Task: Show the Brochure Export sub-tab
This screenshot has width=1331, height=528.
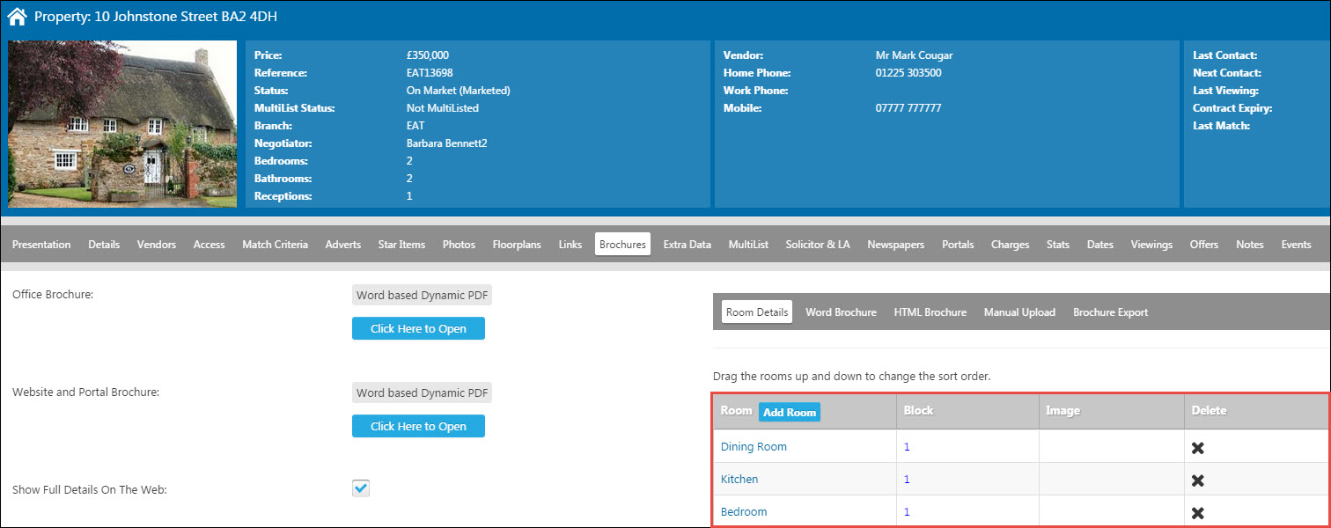Action: 1110,312
